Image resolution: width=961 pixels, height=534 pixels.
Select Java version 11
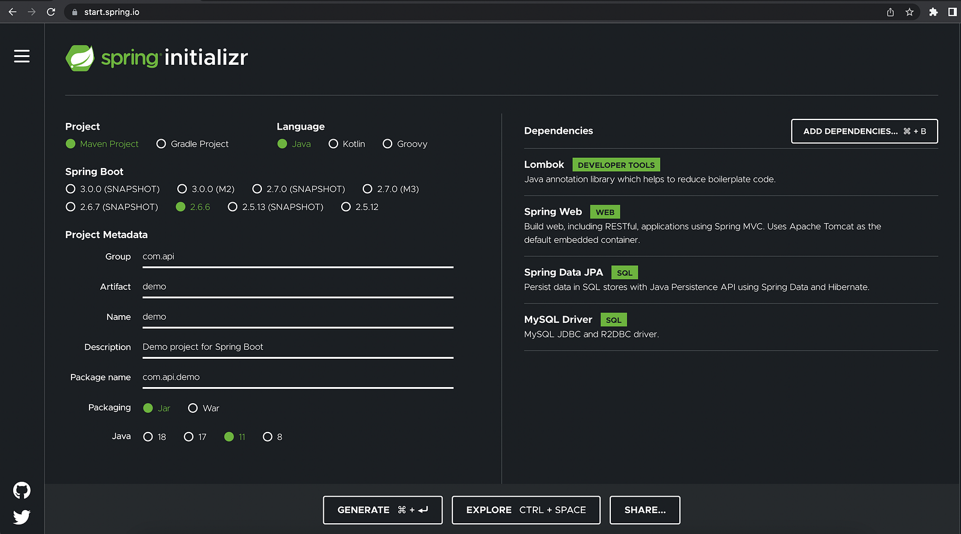235,437
